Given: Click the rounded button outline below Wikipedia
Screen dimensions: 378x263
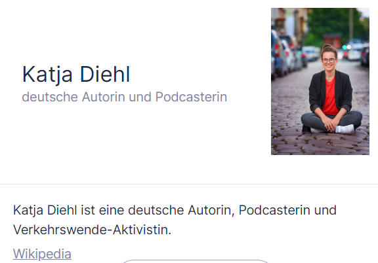Looking at the screenshot, I should [x=196, y=261].
